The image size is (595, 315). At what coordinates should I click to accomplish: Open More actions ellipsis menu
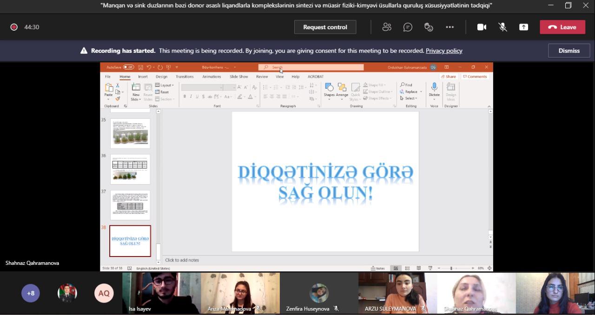tap(450, 27)
